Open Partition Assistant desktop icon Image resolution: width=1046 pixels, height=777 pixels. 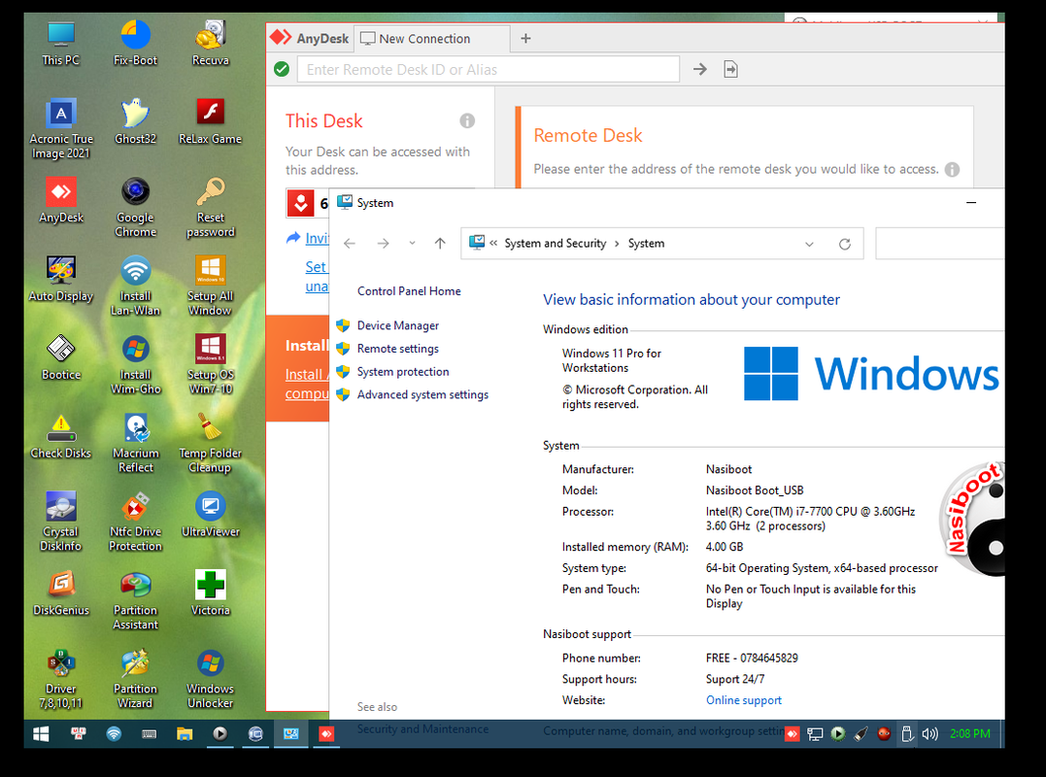click(135, 601)
